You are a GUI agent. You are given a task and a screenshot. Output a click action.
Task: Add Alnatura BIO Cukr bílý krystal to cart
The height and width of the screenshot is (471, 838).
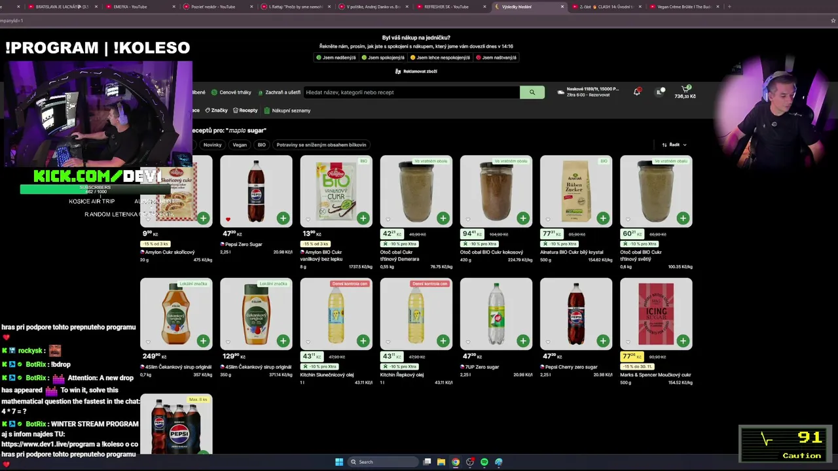603,218
